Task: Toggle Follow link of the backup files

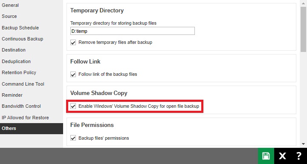Action: coord(73,75)
